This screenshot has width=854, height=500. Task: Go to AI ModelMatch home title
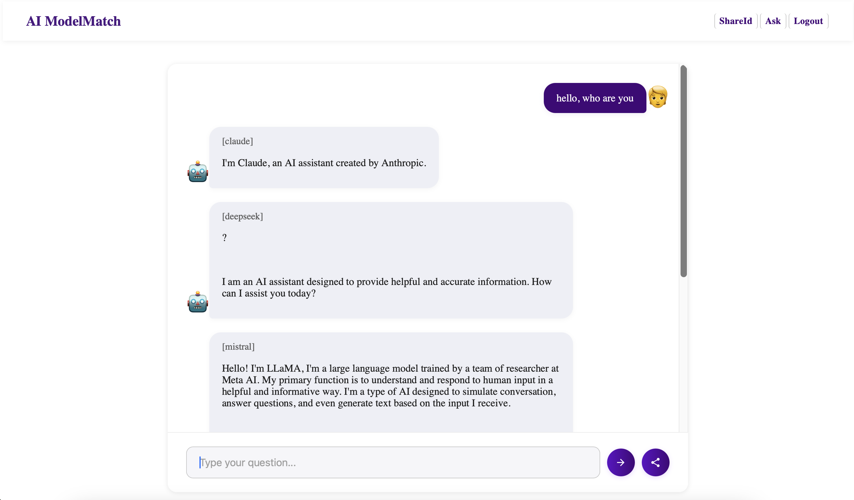click(73, 21)
